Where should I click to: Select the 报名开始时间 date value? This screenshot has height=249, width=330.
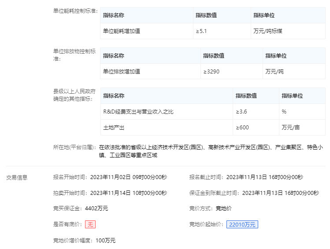pos(129,177)
